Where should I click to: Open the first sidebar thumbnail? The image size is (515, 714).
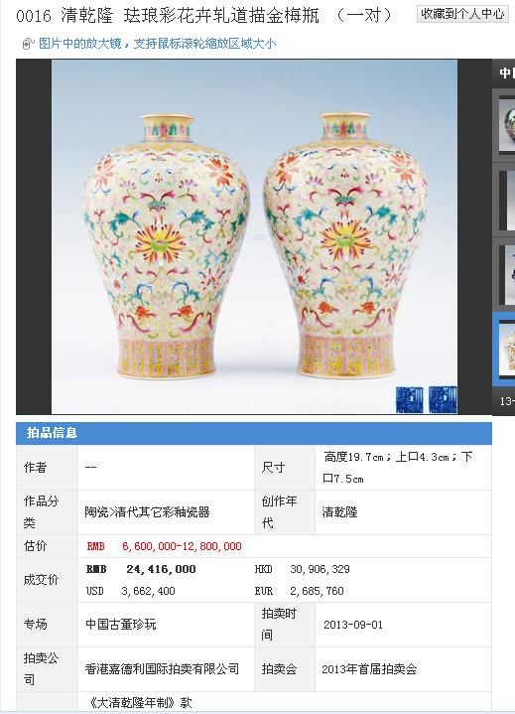tap(507, 125)
